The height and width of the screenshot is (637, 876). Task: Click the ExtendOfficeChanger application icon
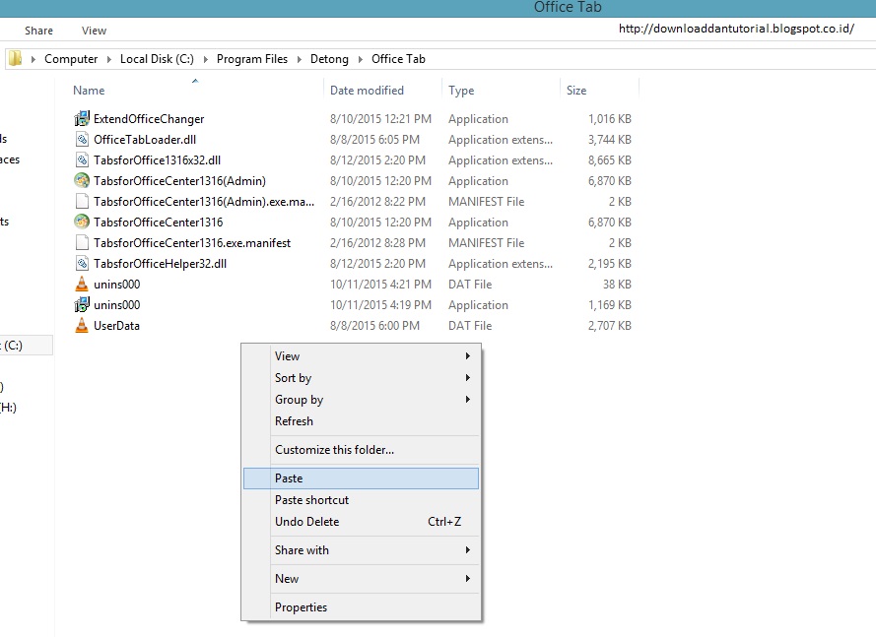click(x=82, y=118)
